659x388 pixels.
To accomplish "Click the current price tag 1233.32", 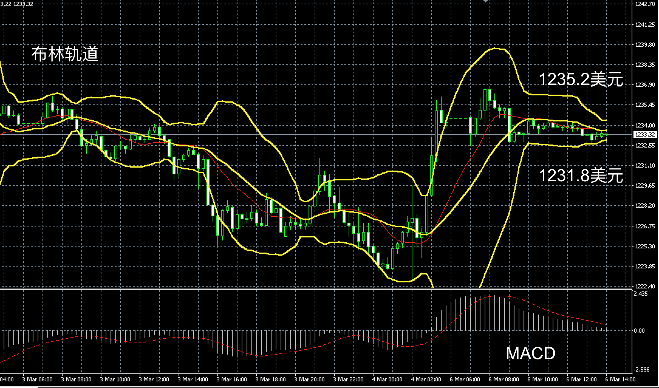I will 645,134.
